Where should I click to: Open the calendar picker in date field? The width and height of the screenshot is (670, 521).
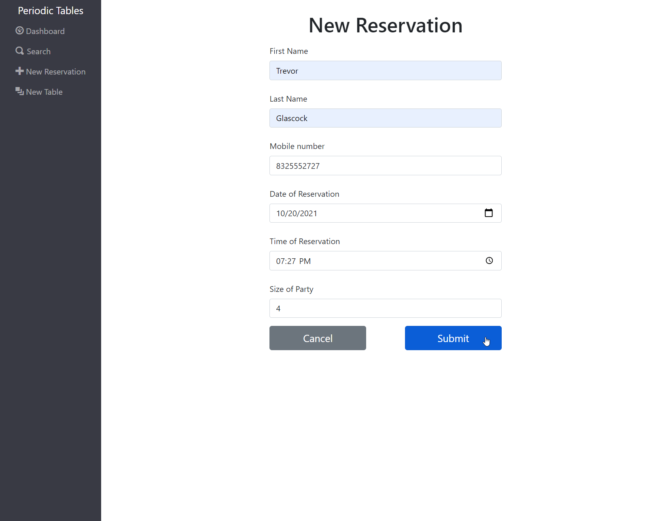coord(489,213)
